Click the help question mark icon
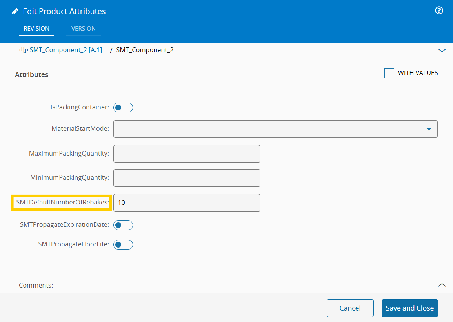The image size is (453, 322). [439, 11]
